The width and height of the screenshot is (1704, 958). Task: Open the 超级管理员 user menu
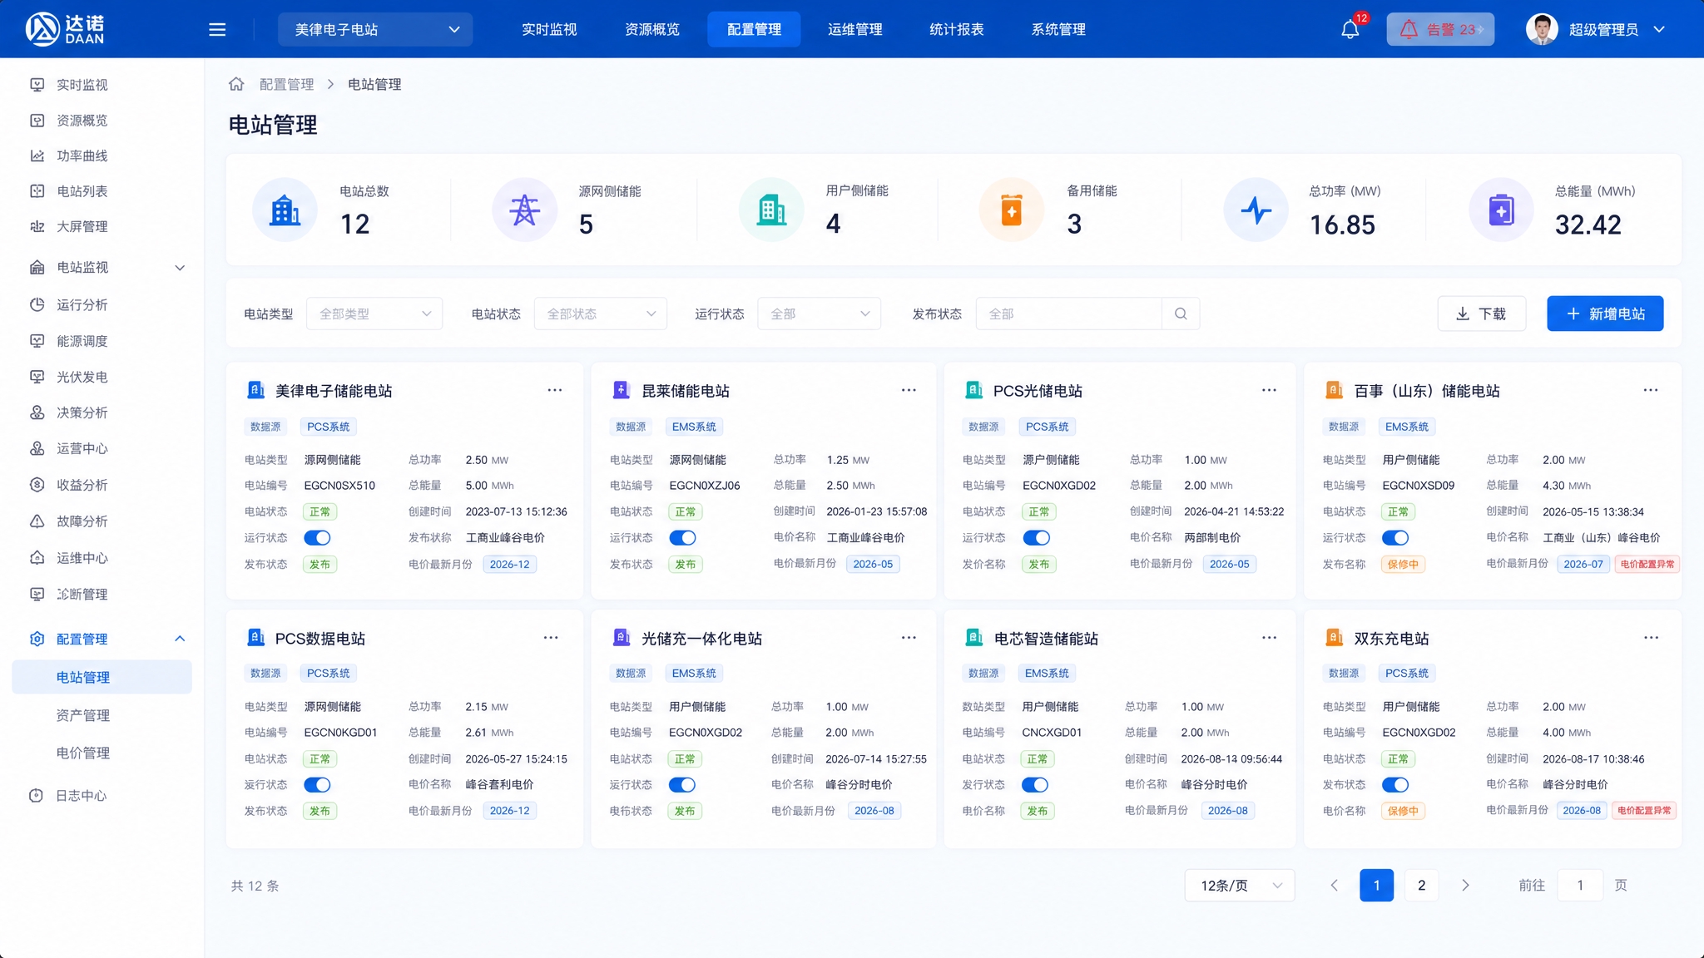click(1596, 30)
